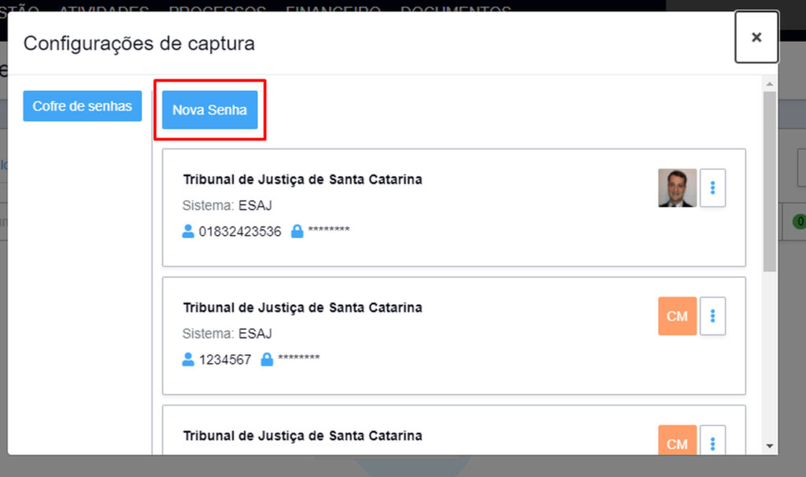The height and width of the screenshot is (477, 806).
Task: Click the profile photo thumbnail on first credential
Action: point(678,187)
